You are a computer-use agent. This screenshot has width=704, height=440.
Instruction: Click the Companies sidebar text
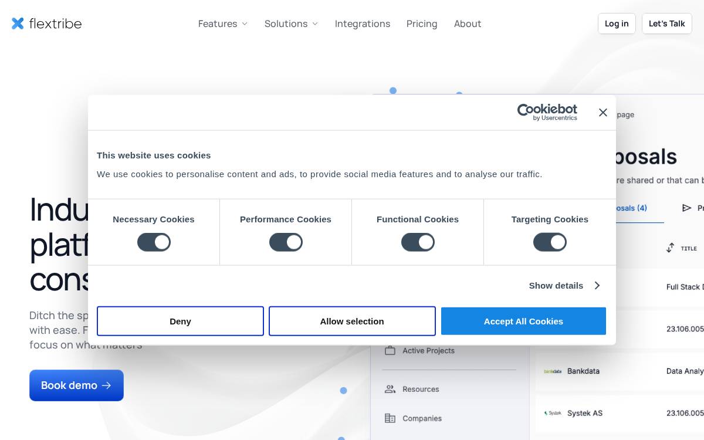coord(422,418)
